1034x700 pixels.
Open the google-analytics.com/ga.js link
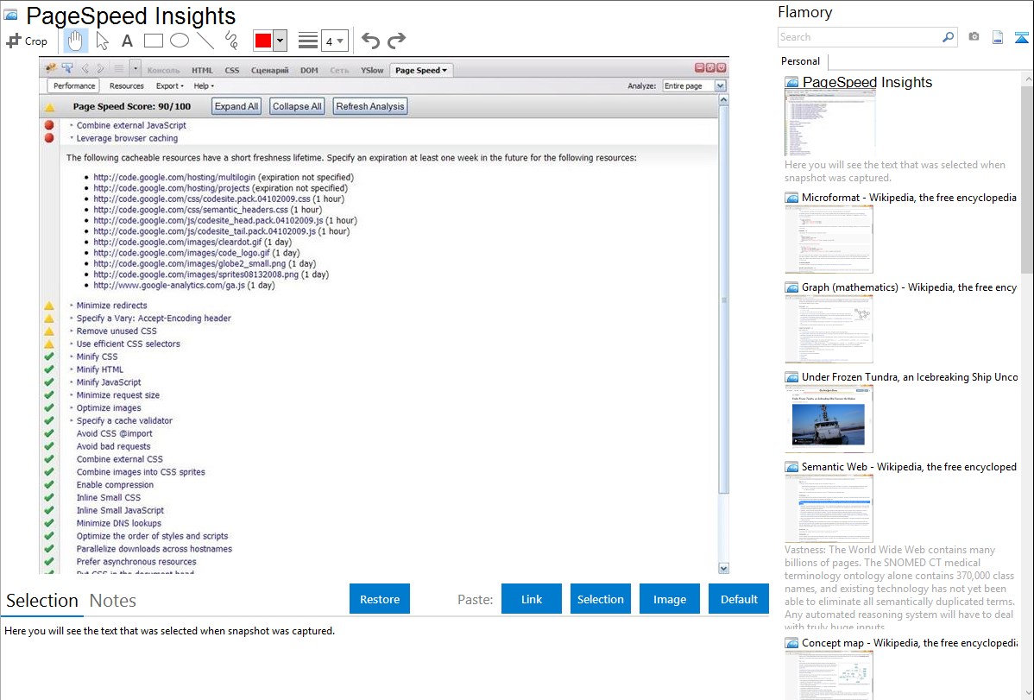click(x=169, y=286)
